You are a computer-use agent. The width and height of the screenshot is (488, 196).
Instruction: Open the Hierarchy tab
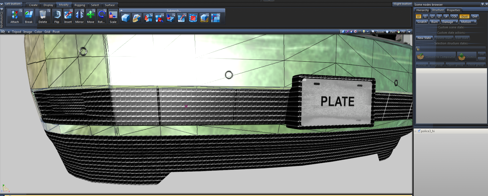(422, 10)
